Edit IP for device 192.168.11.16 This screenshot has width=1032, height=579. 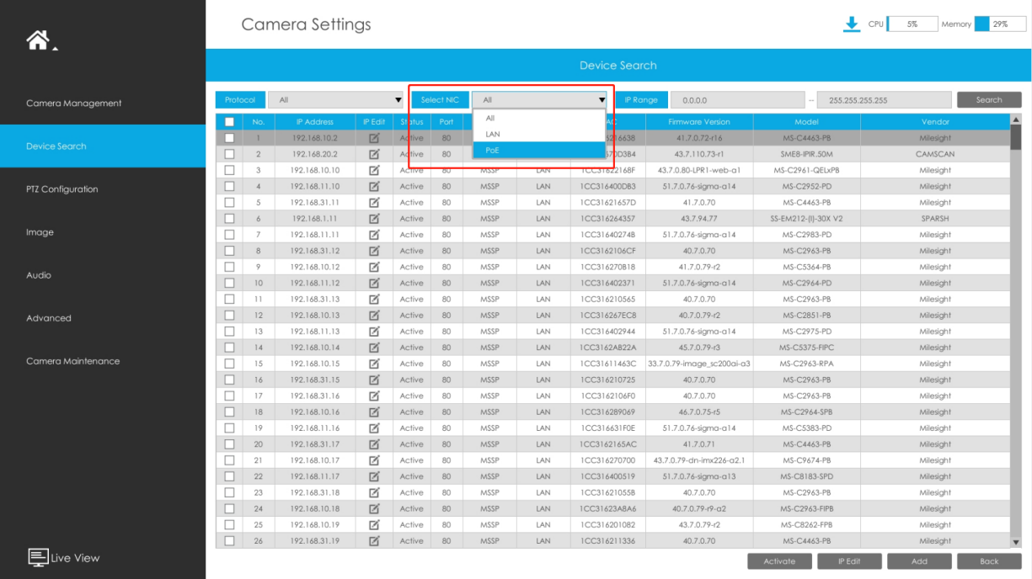[x=374, y=428]
